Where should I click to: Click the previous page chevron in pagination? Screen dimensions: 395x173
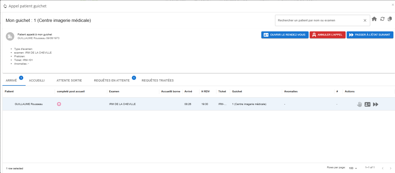383,168
